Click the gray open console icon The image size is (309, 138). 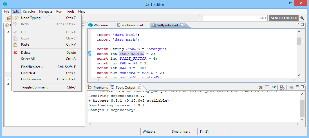pyautogui.click(x=291, y=87)
